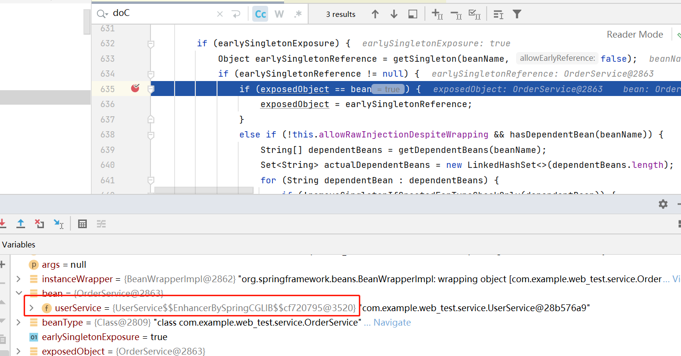The image size is (681, 356).
Task: Expand the userService variable node
Action: coord(31,308)
